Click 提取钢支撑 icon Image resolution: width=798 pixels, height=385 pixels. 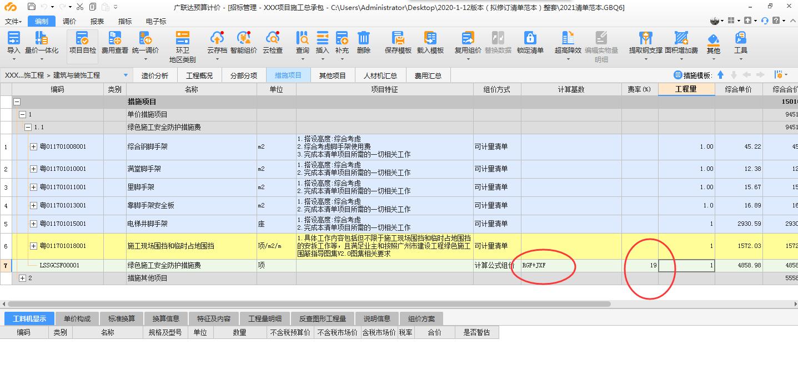[x=645, y=38]
